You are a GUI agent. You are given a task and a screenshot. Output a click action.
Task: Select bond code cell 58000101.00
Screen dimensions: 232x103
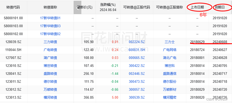(13, 18)
